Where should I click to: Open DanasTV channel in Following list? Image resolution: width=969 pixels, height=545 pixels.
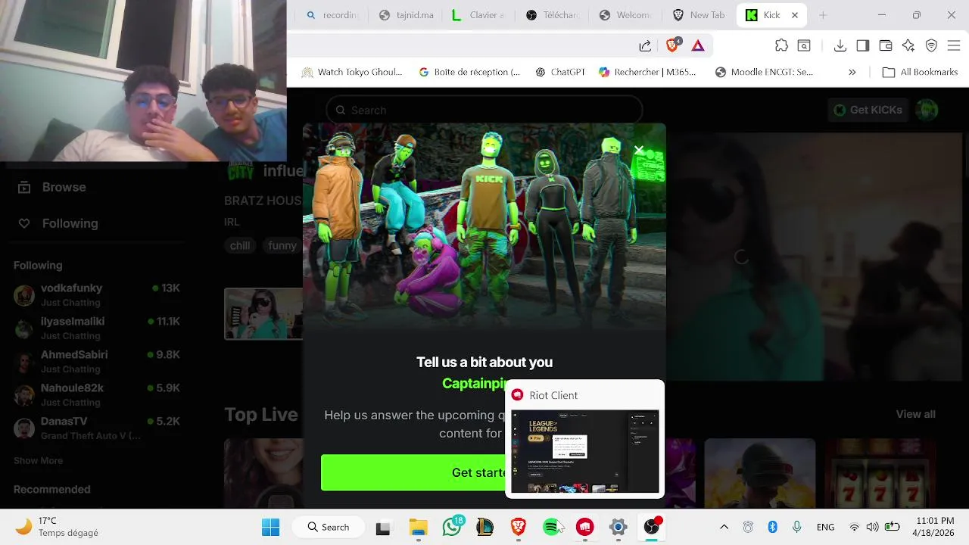pyautogui.click(x=97, y=428)
